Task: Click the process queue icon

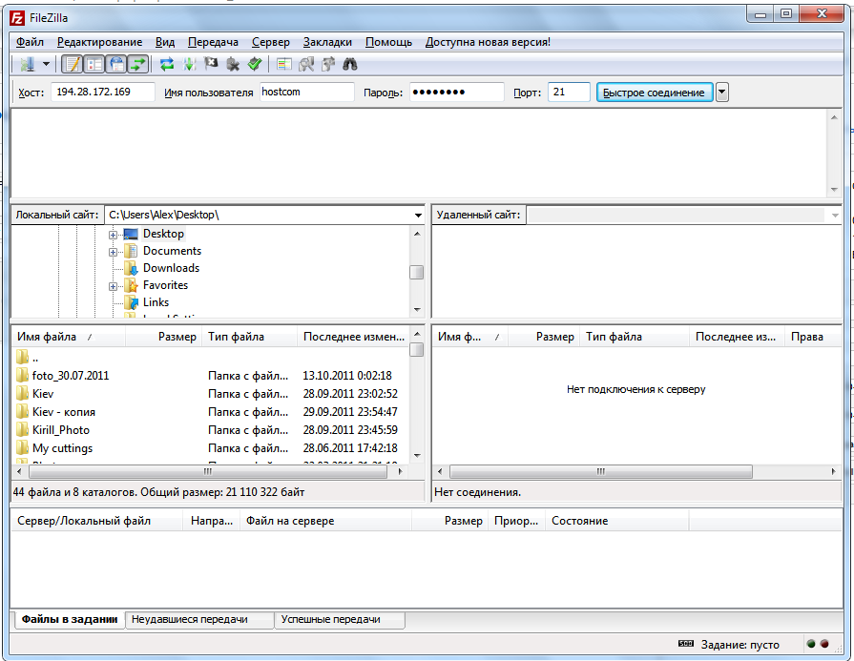Action: point(189,64)
